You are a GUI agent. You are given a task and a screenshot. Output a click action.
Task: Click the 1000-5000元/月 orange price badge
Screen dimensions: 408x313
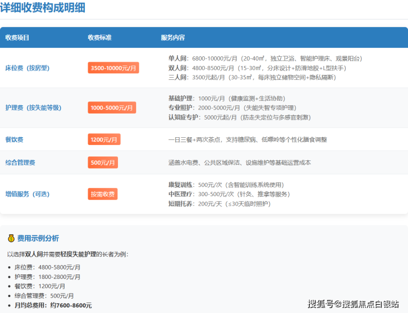click(111, 107)
